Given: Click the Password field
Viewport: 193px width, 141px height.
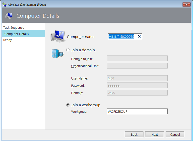Looking at the screenshot, I should (x=137, y=85).
